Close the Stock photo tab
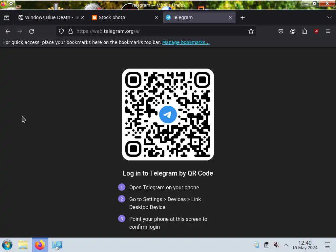The image size is (336, 252). [x=157, y=18]
